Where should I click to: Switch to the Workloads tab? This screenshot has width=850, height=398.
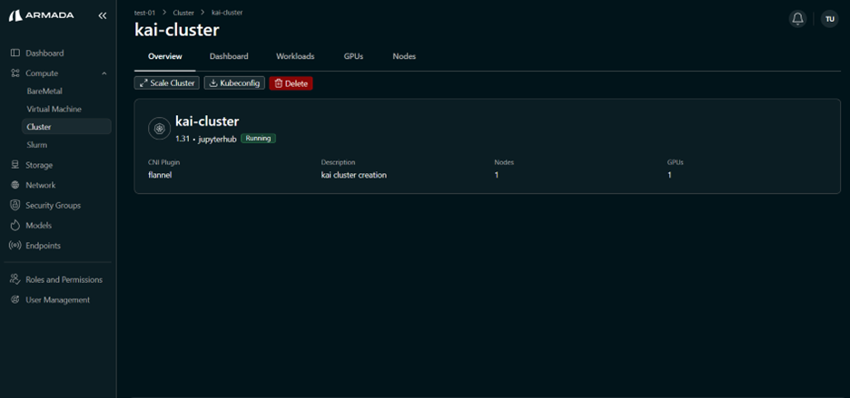click(295, 56)
